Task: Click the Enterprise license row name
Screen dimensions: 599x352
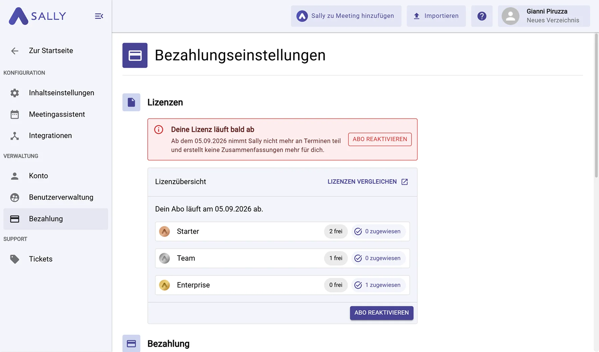Action: 193,285
